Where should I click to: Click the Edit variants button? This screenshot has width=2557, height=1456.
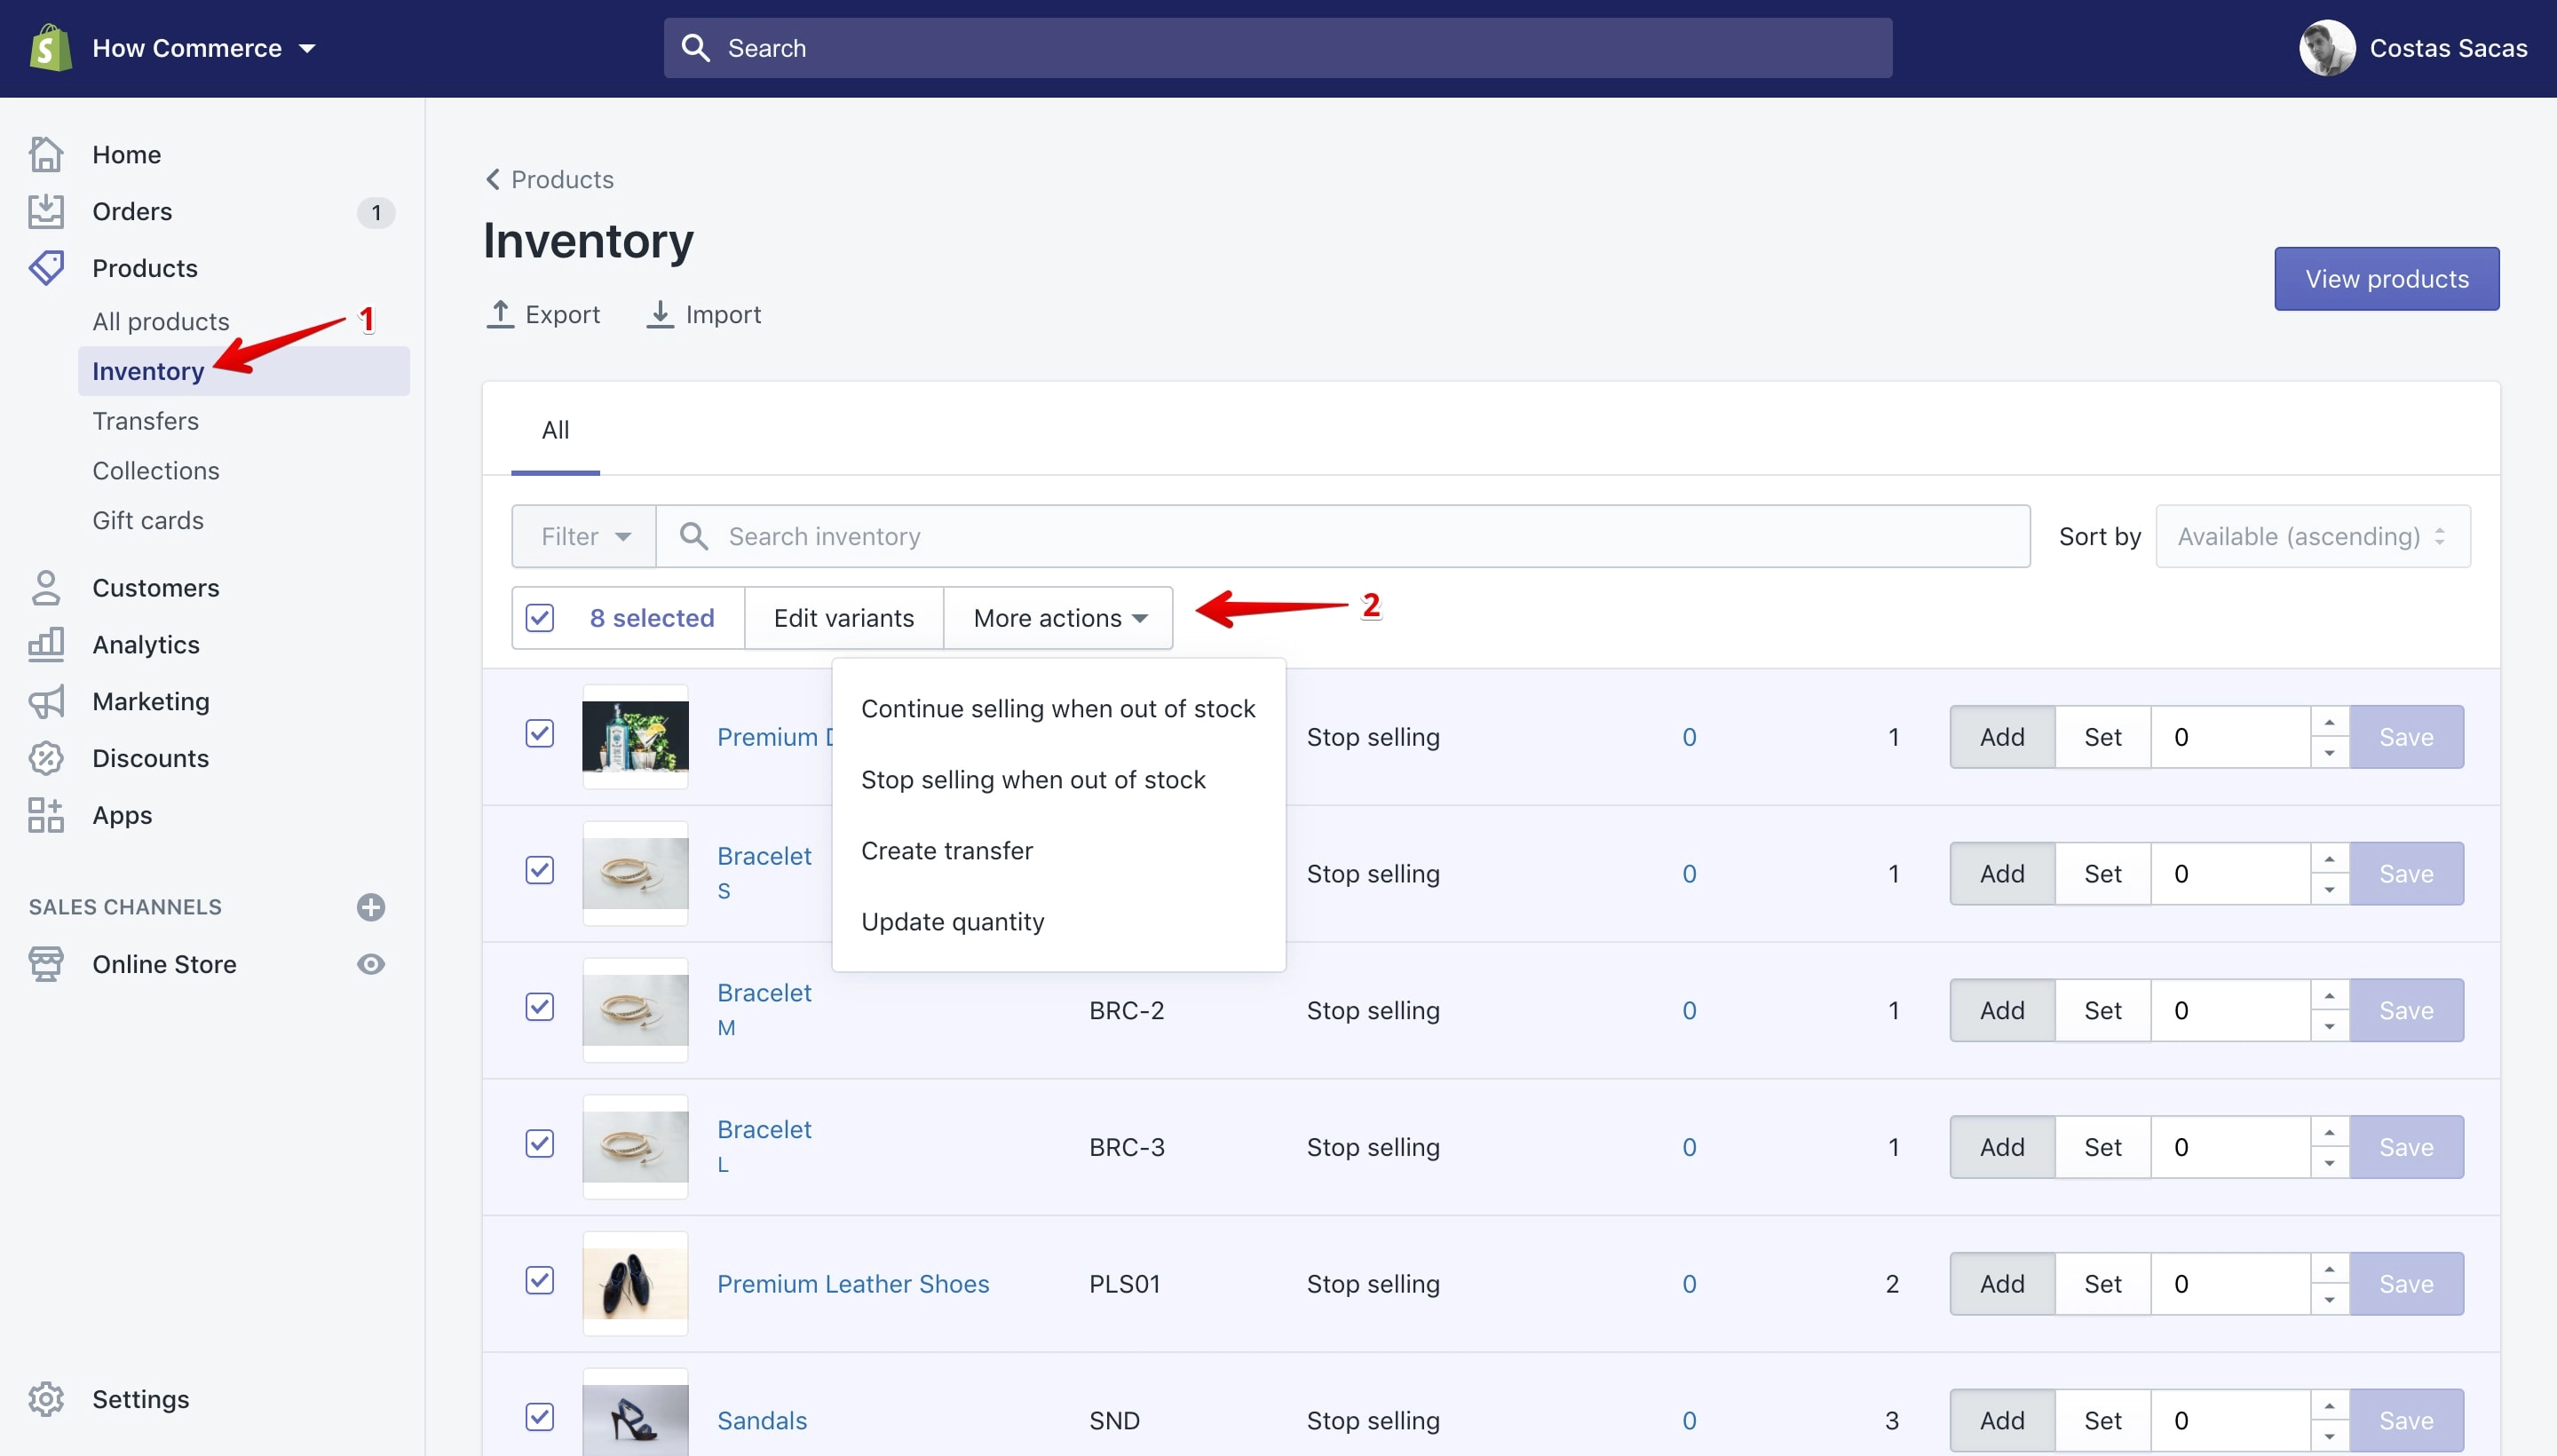(x=843, y=618)
